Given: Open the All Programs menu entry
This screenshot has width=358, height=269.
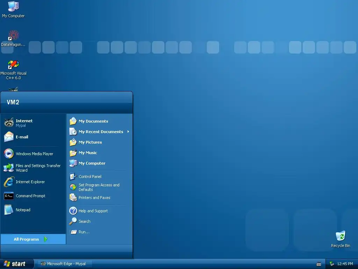Looking at the screenshot, I should tap(33, 239).
